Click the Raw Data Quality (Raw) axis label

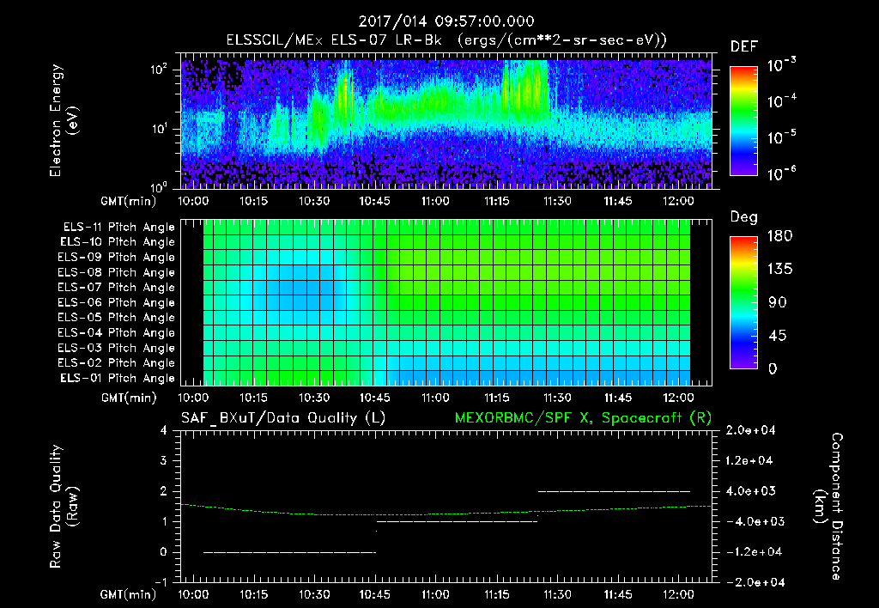[x=64, y=507]
